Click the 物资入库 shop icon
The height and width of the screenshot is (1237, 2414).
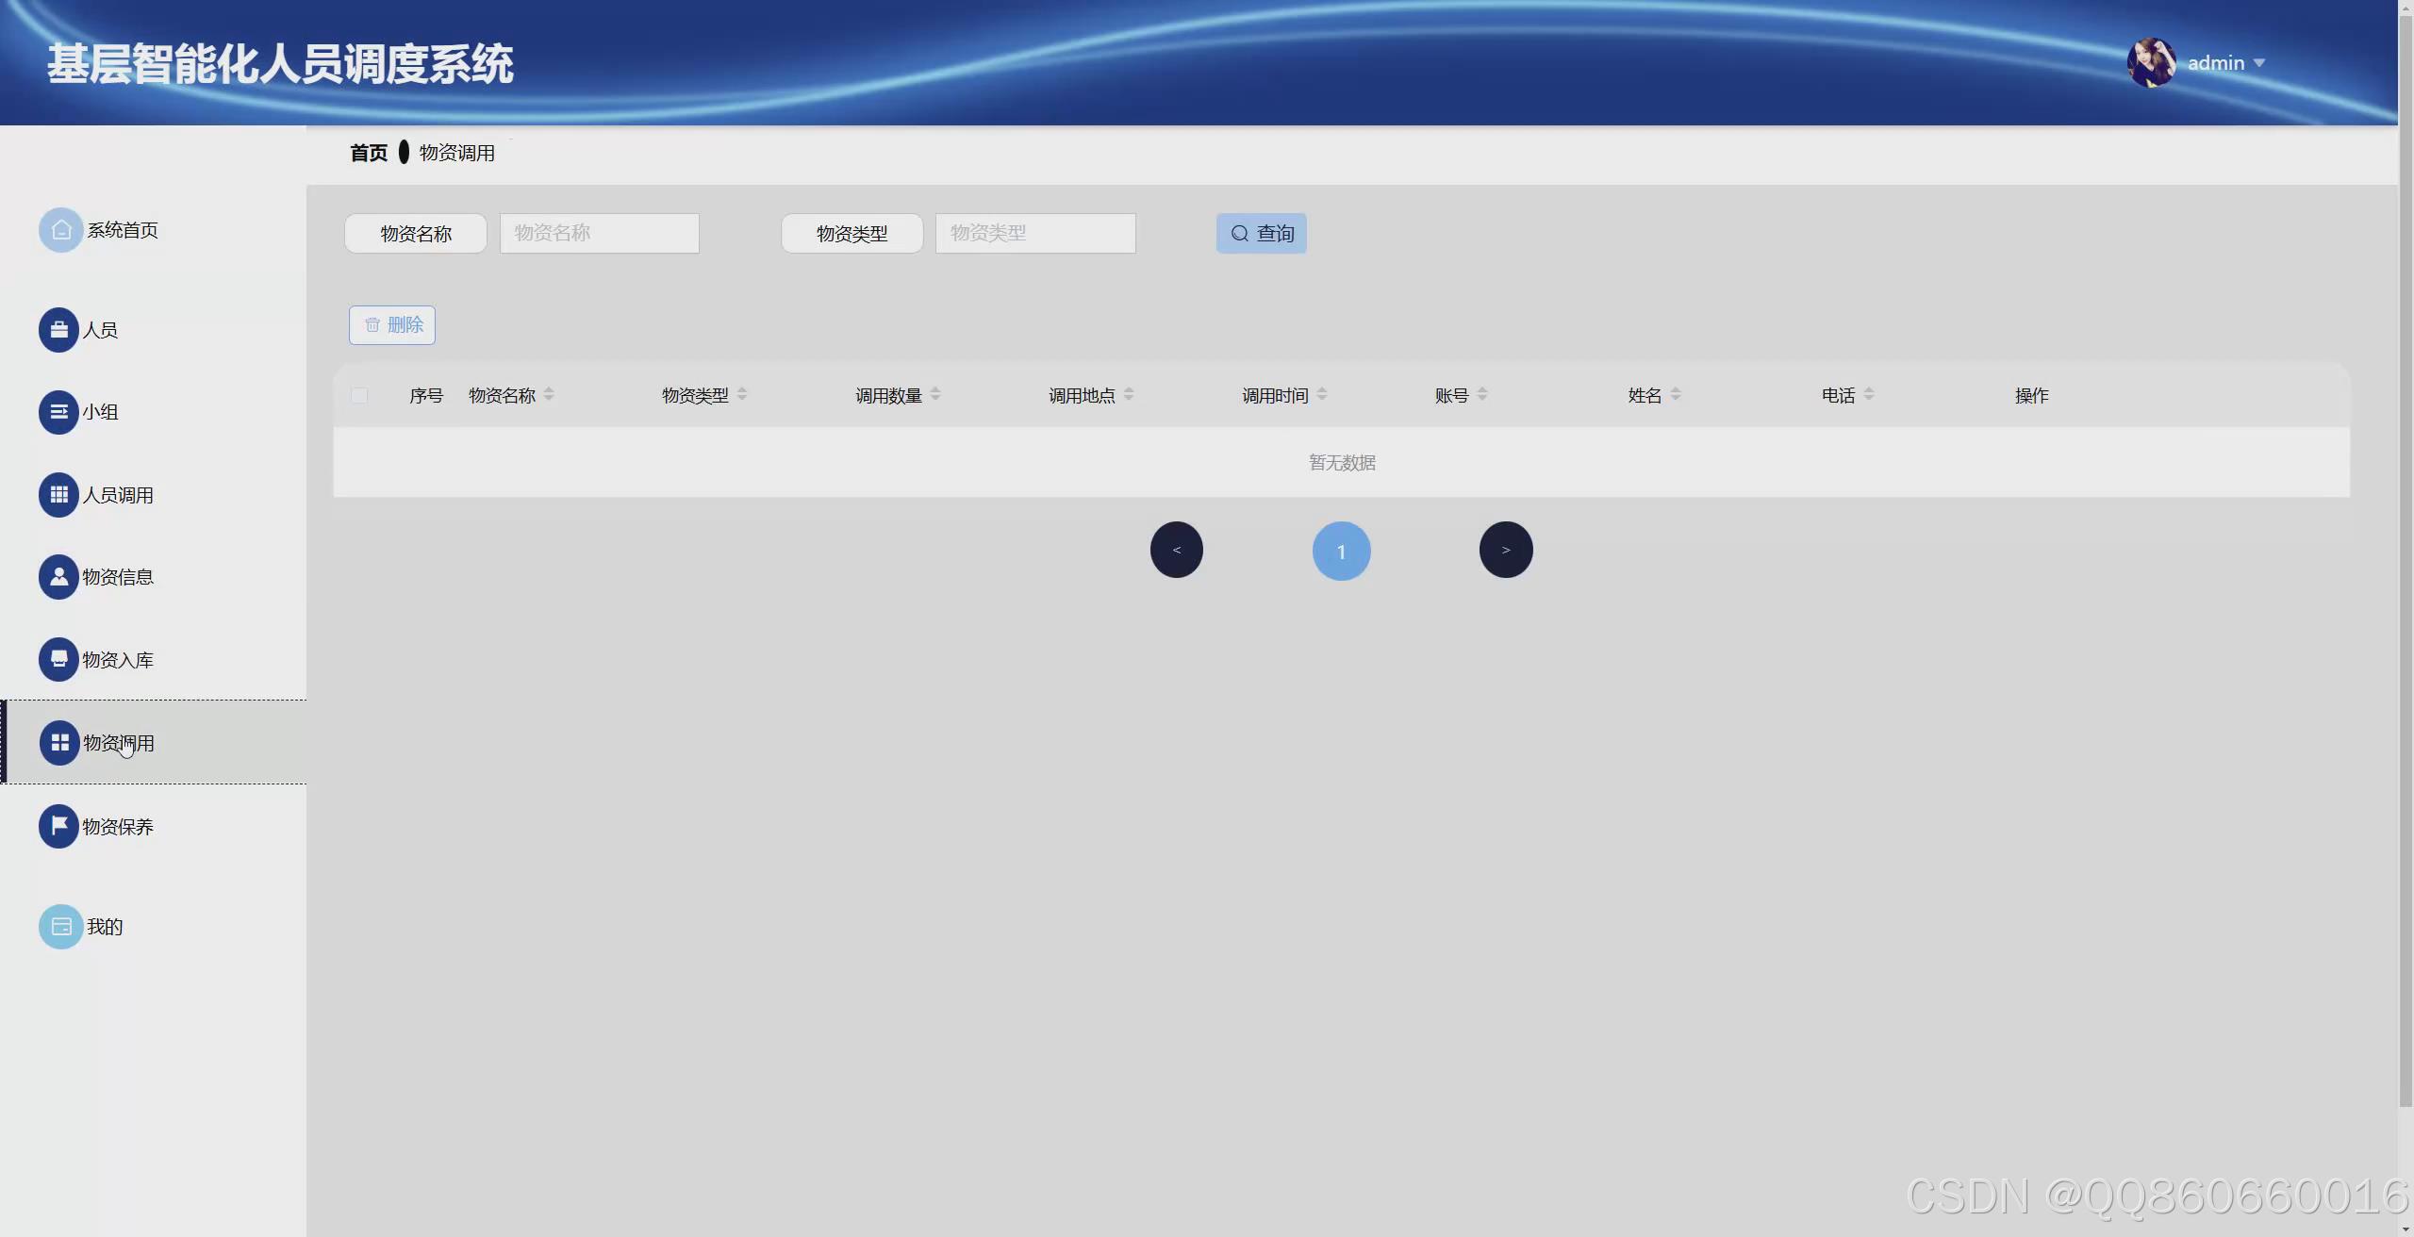click(x=58, y=659)
